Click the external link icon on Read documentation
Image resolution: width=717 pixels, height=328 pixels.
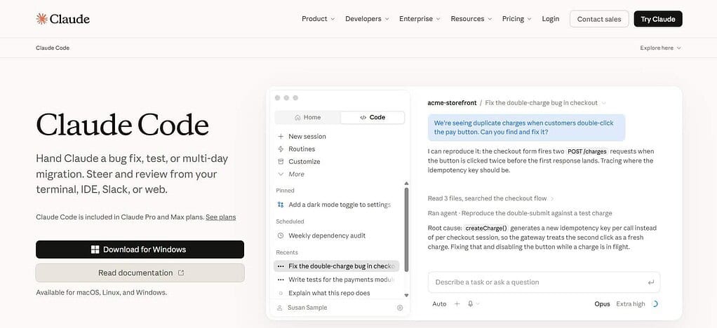180,273
